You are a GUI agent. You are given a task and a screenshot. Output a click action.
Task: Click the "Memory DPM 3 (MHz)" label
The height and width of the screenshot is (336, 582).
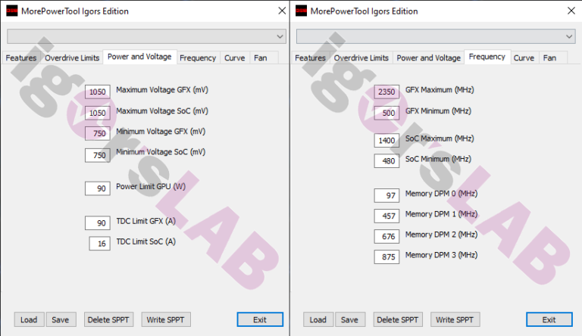pos(441,255)
